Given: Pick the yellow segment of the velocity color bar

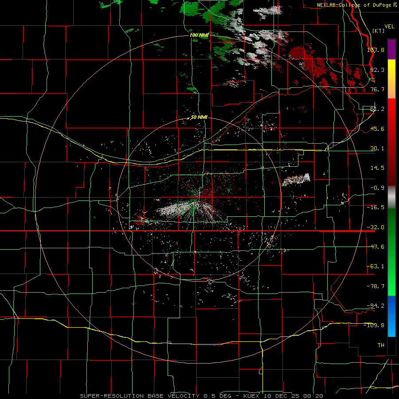Looking at the screenshot, I should click(391, 79).
